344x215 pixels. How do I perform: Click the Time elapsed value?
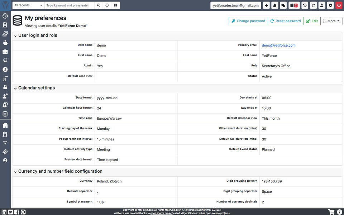[107, 160]
